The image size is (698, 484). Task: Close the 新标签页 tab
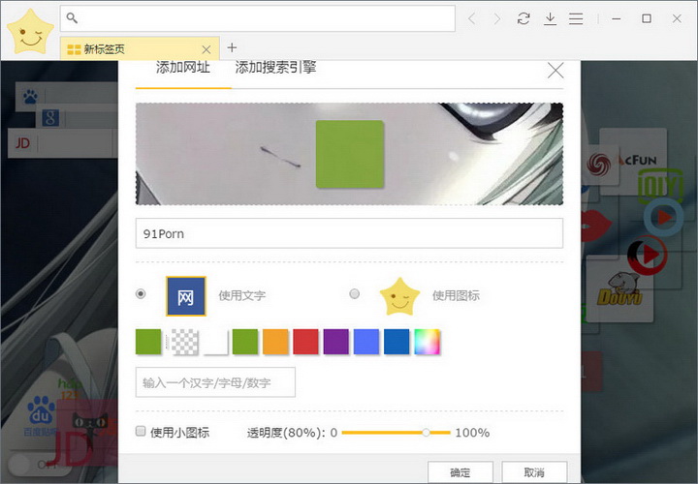coord(206,49)
